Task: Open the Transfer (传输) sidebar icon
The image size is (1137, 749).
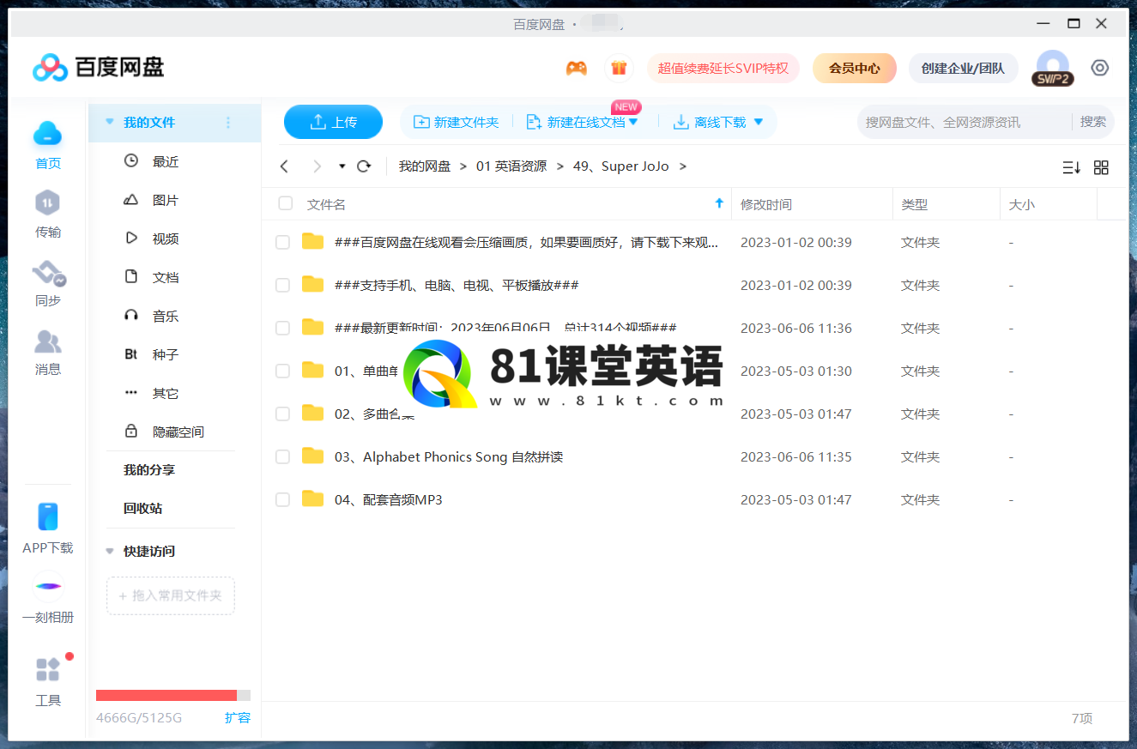Action: [x=48, y=203]
